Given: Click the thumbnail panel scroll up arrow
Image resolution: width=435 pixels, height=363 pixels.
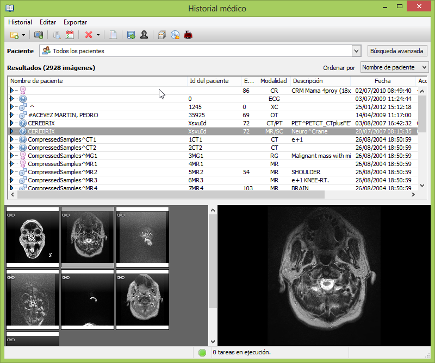Looking at the screenshot, I should tap(213, 210).
